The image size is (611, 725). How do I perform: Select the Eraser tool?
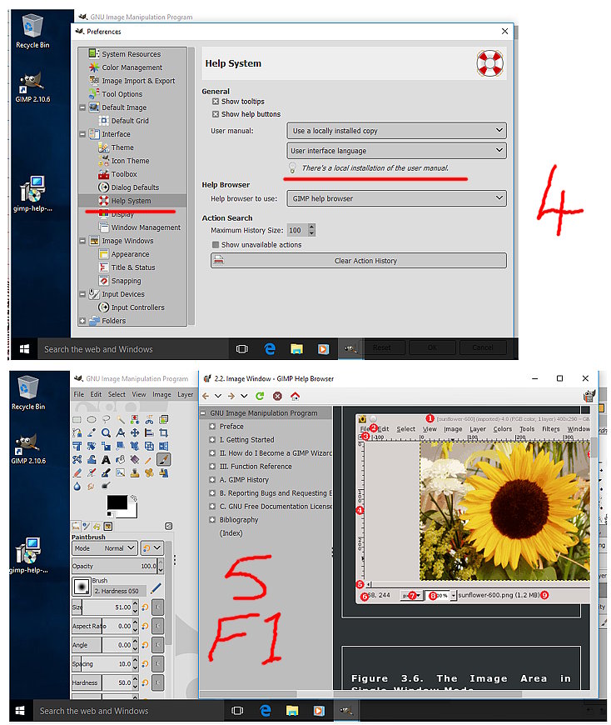pos(77,473)
